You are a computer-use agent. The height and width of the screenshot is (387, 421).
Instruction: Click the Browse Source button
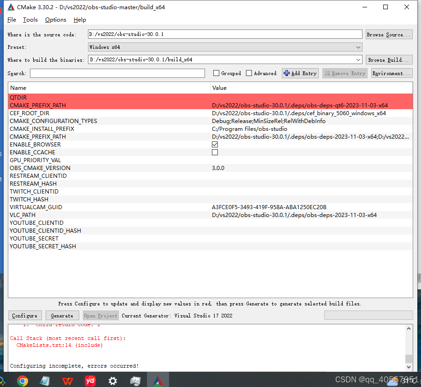point(389,35)
